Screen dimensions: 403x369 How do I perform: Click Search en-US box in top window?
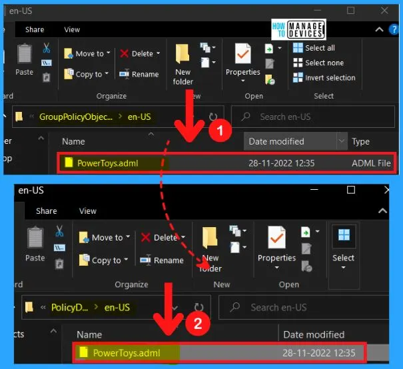click(x=313, y=117)
